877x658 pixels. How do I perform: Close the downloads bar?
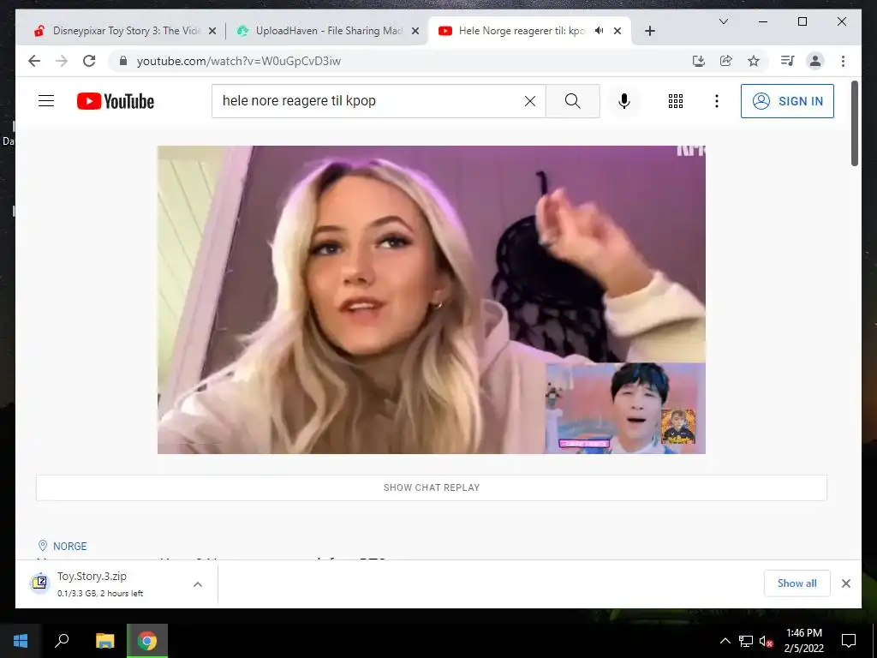[845, 583]
